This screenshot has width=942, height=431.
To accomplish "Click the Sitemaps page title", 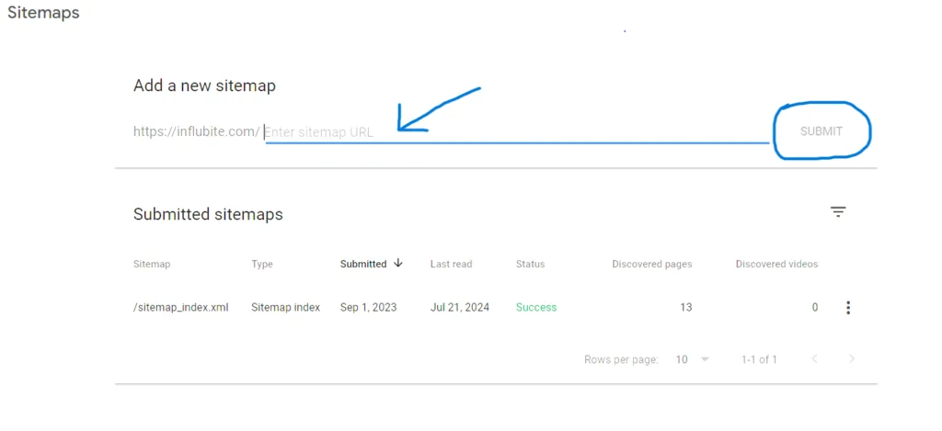I will (x=43, y=13).
